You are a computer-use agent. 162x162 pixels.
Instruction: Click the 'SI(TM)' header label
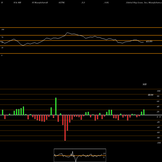(62, 3)
